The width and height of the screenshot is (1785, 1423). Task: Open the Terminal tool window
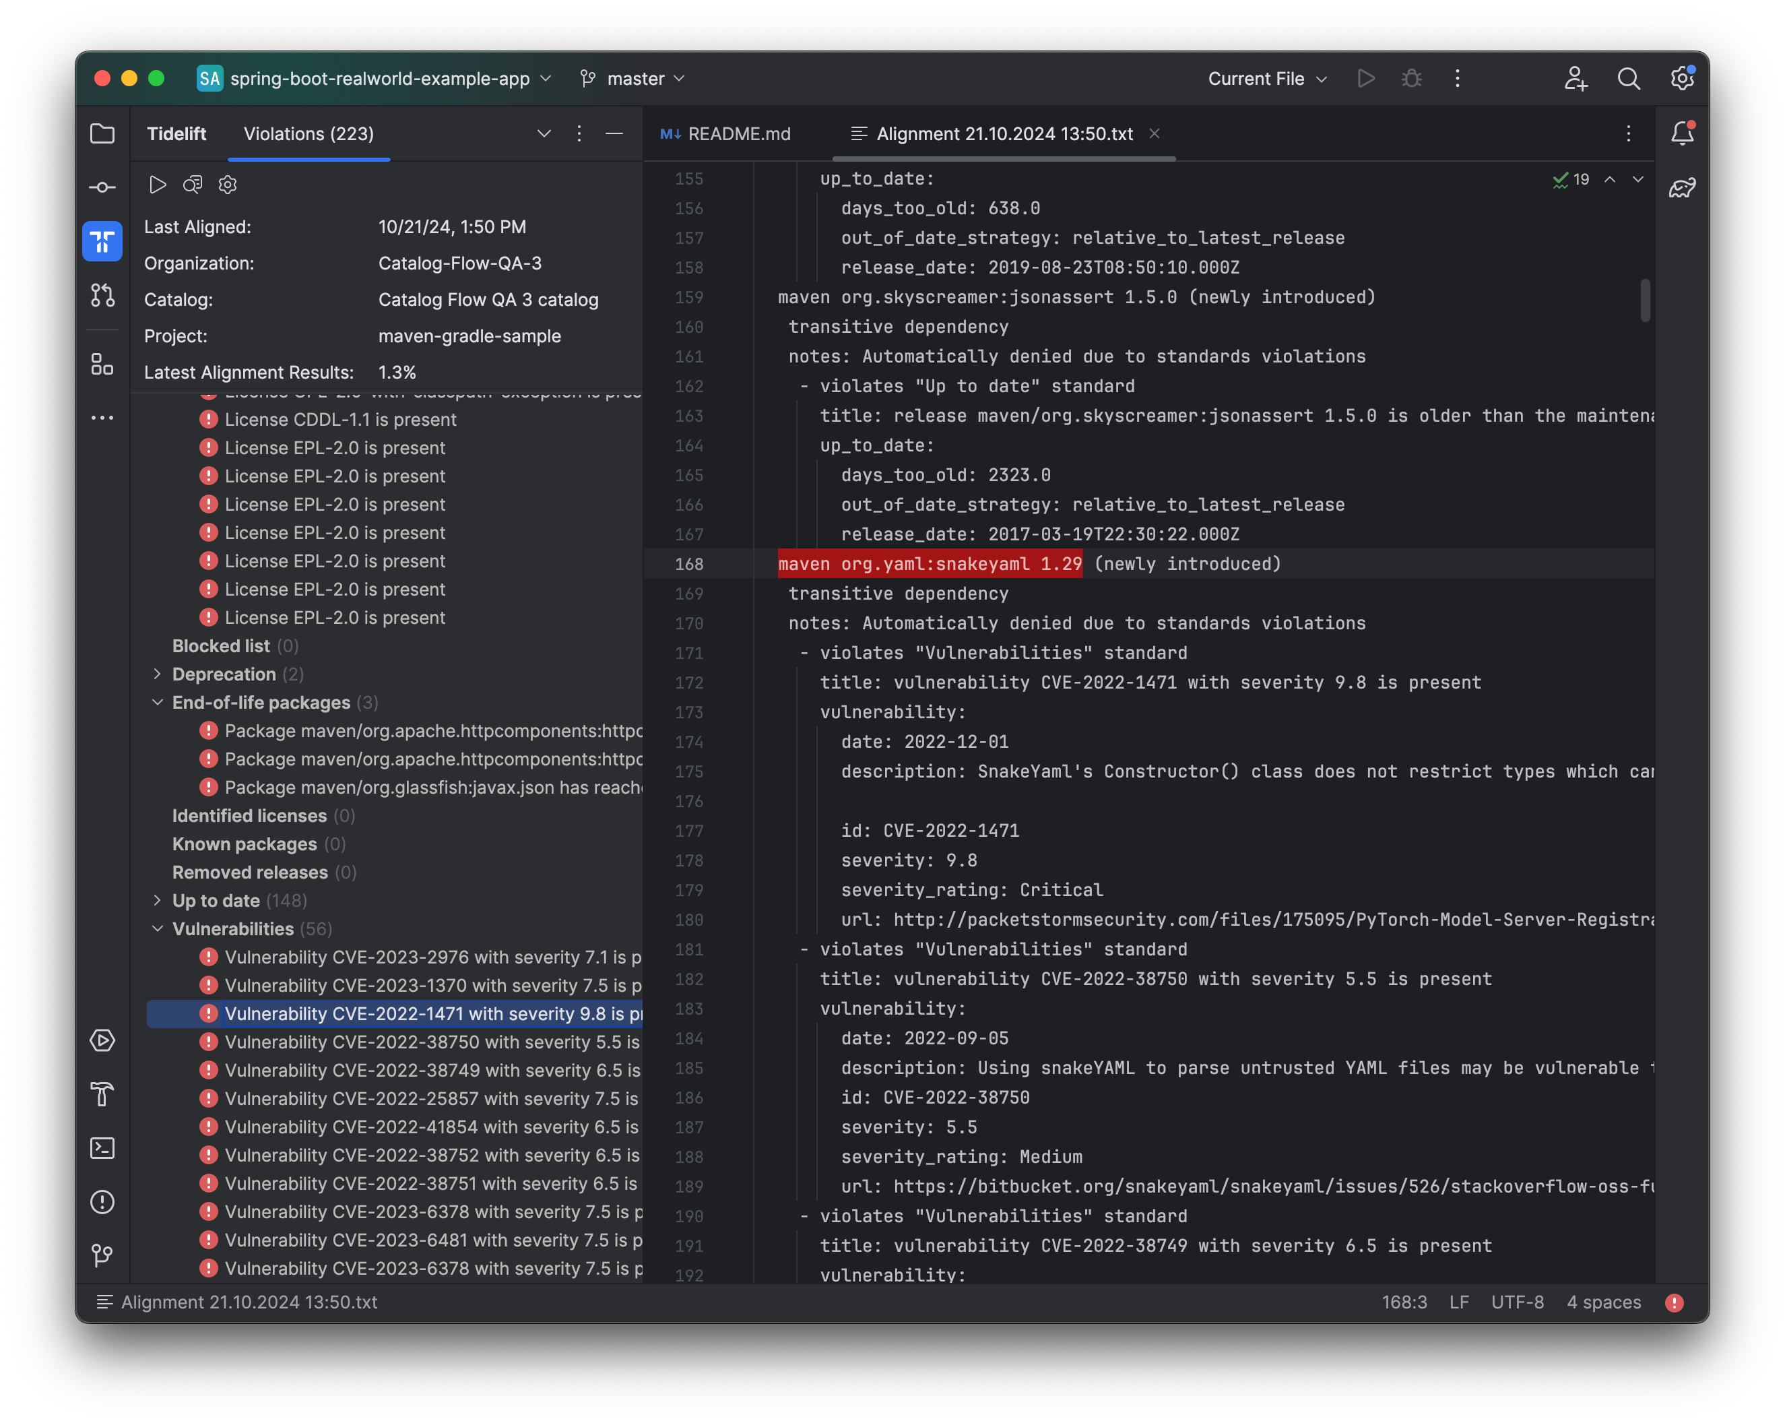click(x=102, y=1148)
